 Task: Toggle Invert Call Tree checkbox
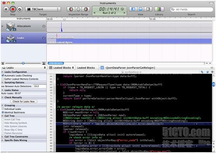pyautogui.click(x=3, y=119)
